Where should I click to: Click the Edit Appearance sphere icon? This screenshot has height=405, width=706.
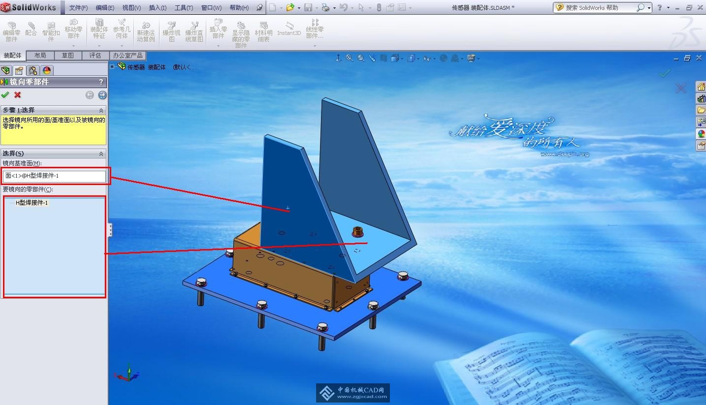[443, 58]
